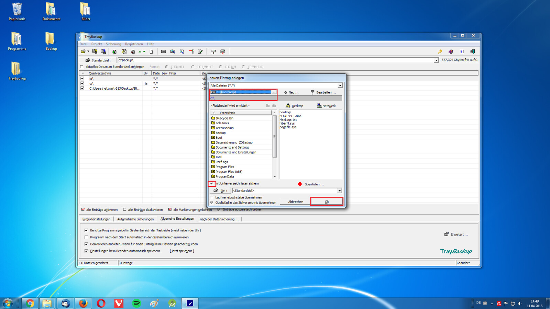Launch Spotify from the taskbar
550x309 pixels.
pos(136,303)
